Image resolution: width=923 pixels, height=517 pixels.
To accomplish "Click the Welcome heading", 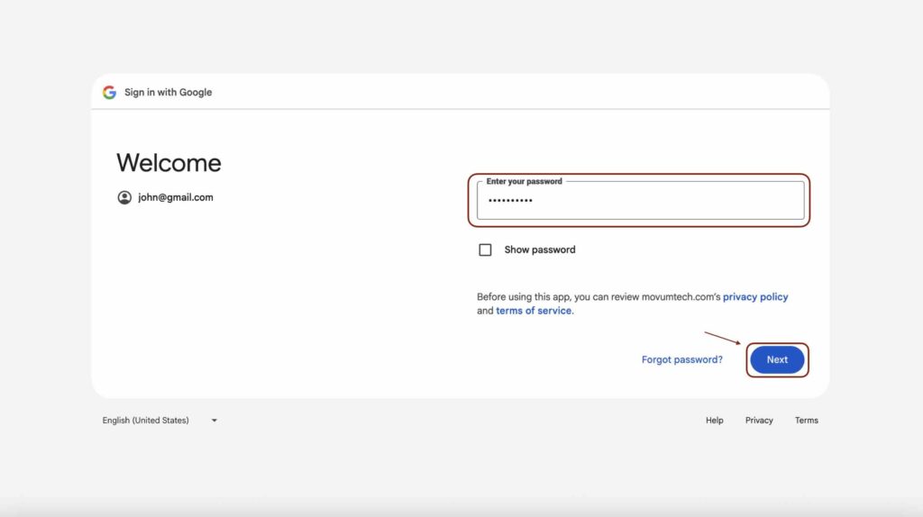I will [169, 163].
